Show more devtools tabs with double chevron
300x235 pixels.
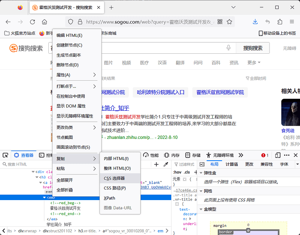pyautogui.click(x=241, y=155)
